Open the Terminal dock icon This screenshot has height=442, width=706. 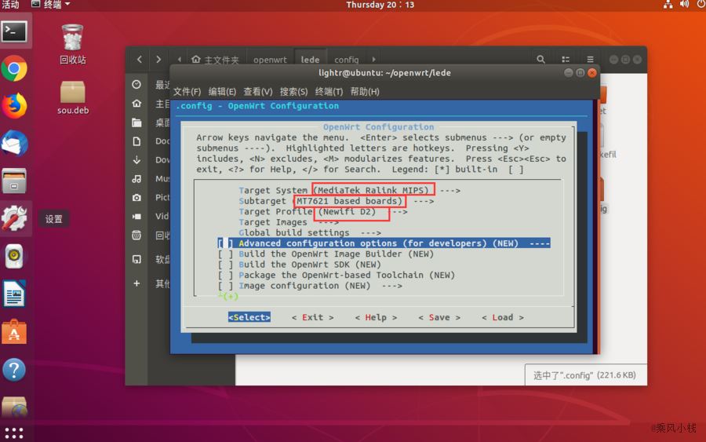tap(14, 32)
